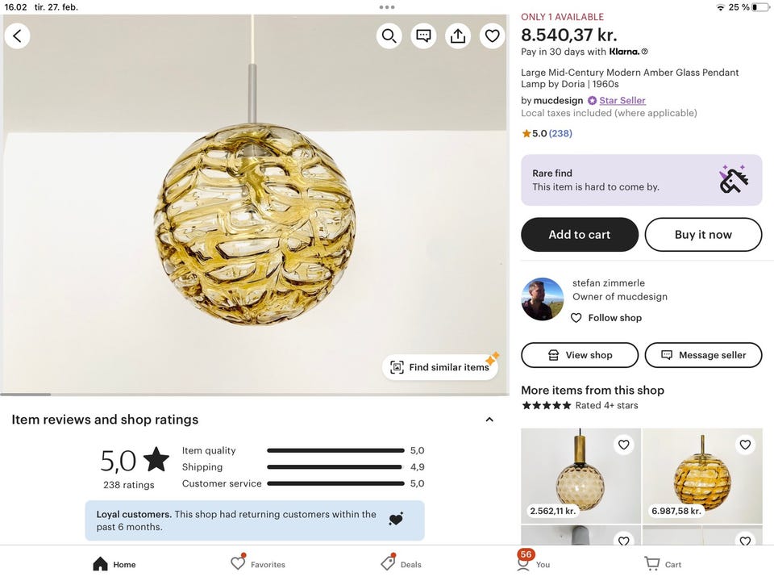This screenshot has height=581, width=774.
Task: Click the image gallery scroll indicator
Action: click(26, 395)
